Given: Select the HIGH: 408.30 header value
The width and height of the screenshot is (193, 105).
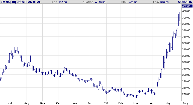Looking at the screenshot, I should click(x=134, y=2).
